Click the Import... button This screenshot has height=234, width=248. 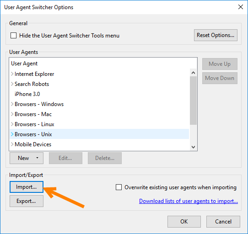27,187
